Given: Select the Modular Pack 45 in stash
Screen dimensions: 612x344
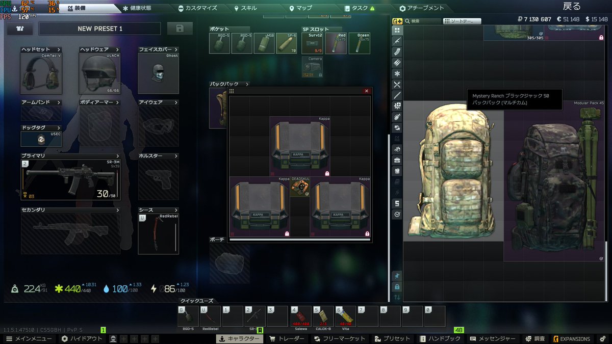Looking at the screenshot, I should pyautogui.click(x=554, y=181).
